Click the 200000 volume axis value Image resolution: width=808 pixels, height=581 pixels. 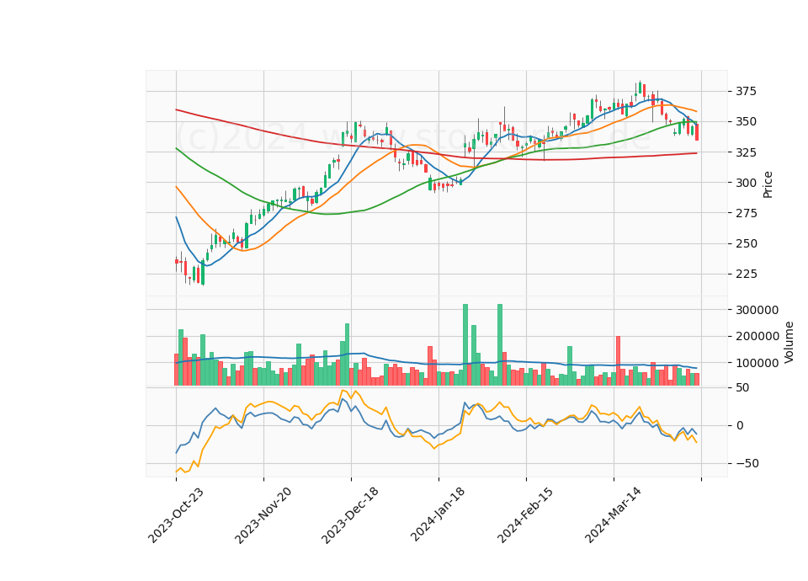pyautogui.click(x=757, y=337)
